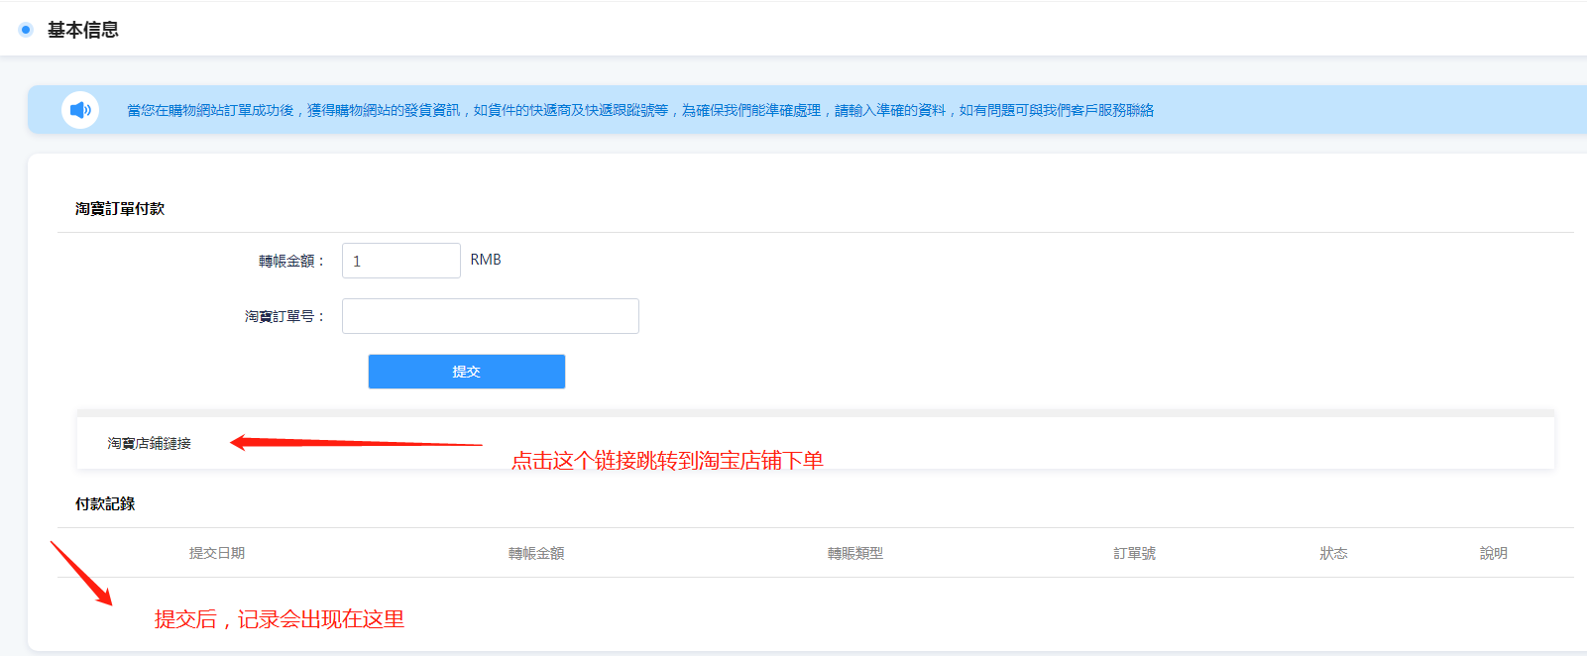Click the 淘寶訂單号 form label
Image resolution: width=1587 pixels, height=656 pixels.
283,316
